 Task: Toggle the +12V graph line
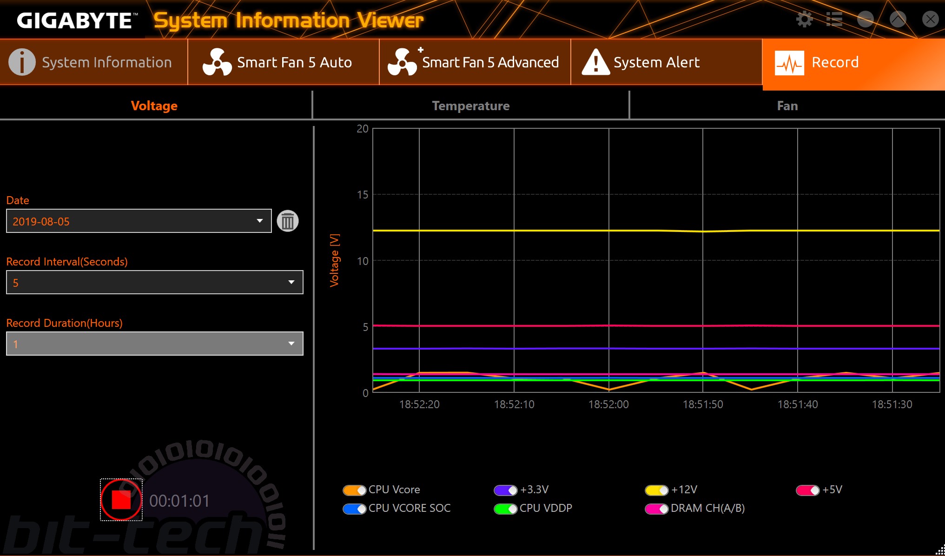[656, 490]
